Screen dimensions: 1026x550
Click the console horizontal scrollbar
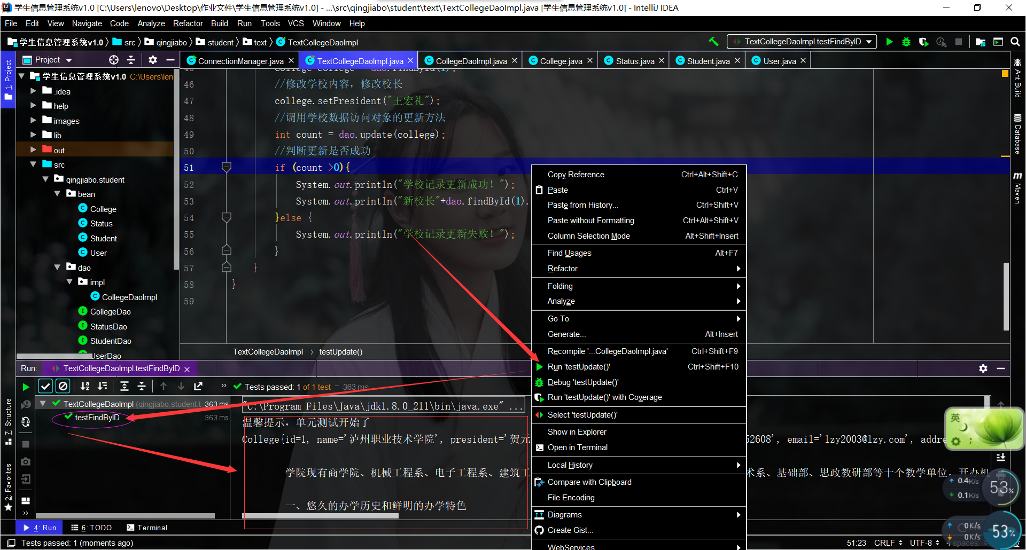[x=320, y=516]
